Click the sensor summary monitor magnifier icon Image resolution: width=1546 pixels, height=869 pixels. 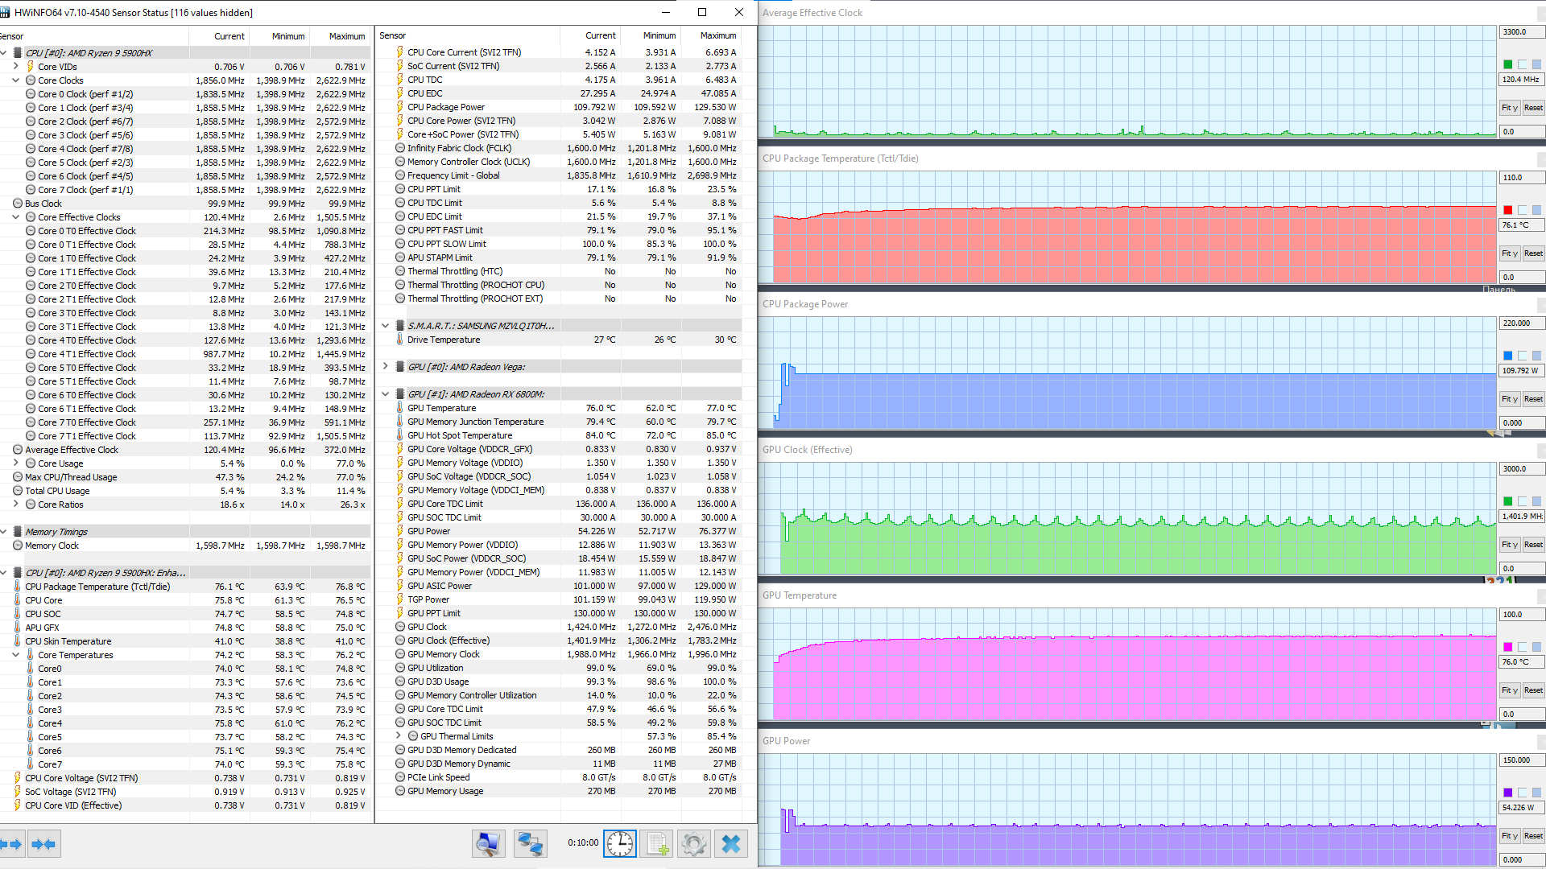[x=488, y=843]
